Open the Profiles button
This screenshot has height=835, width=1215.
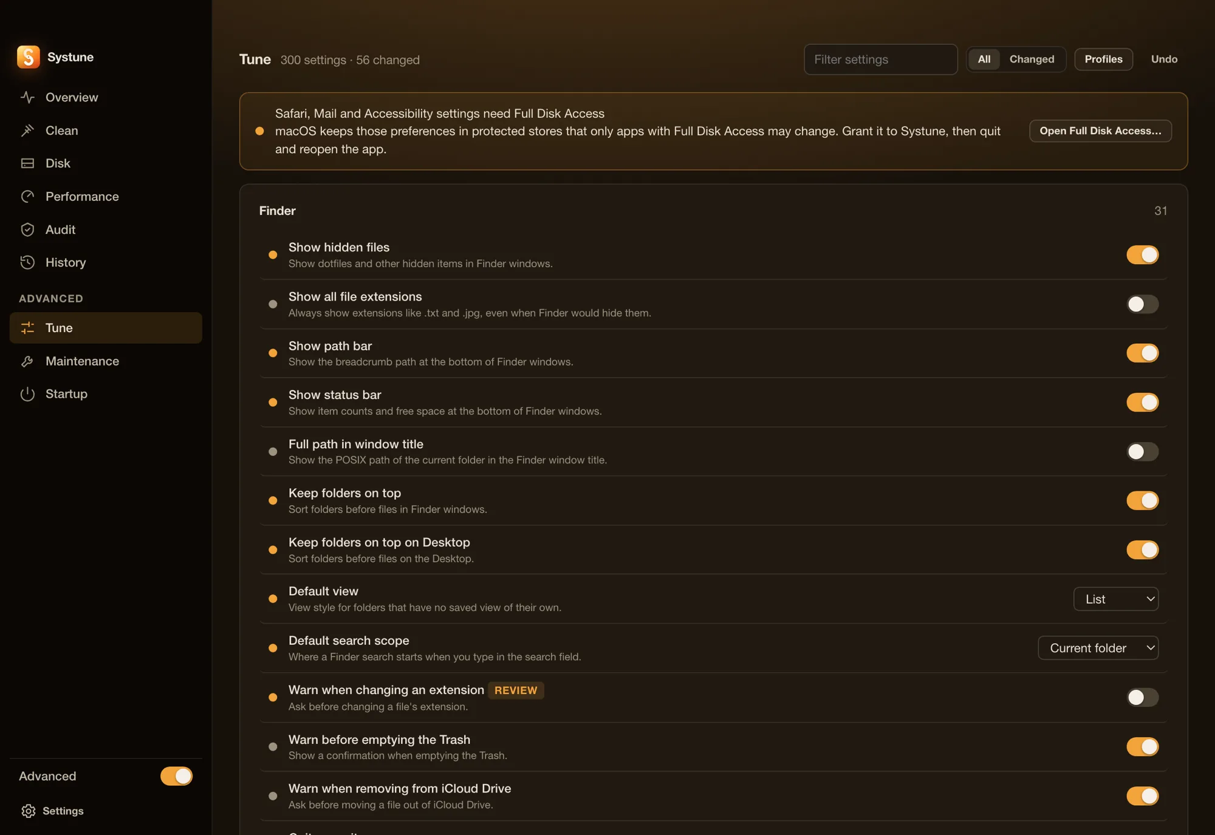tap(1103, 60)
